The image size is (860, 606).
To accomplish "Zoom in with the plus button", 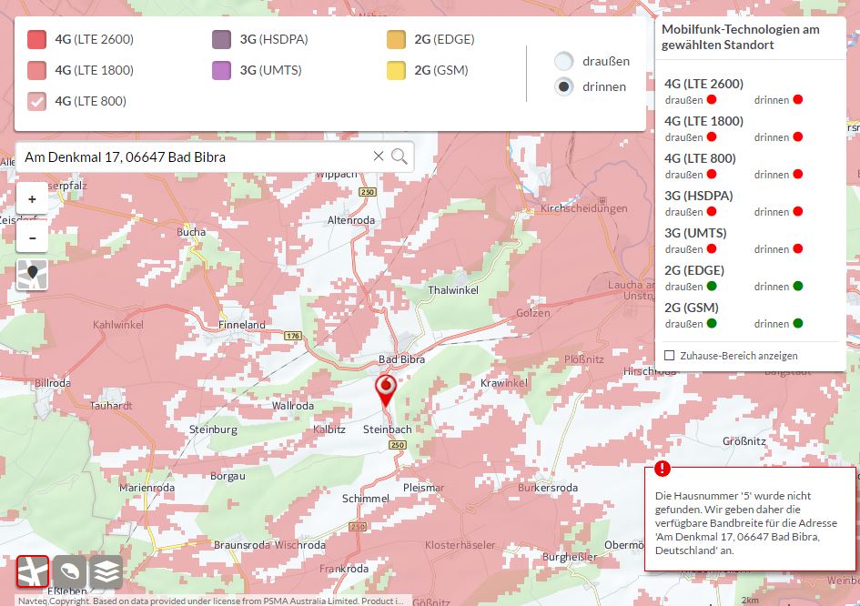I will coord(32,199).
